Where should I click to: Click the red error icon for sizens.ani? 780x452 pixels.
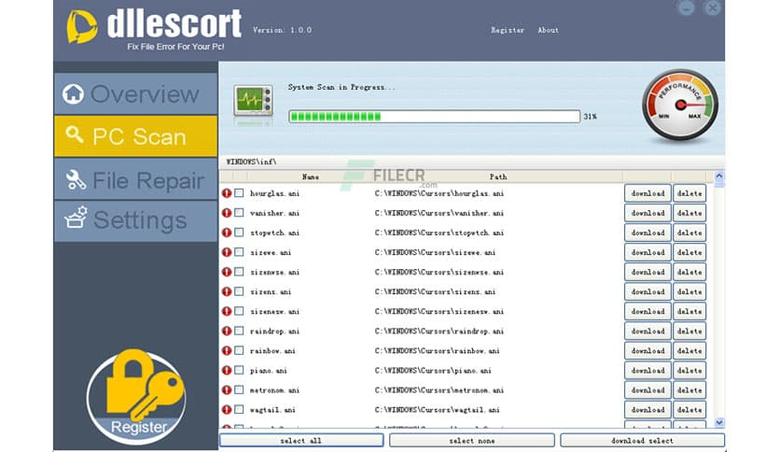coord(227,291)
